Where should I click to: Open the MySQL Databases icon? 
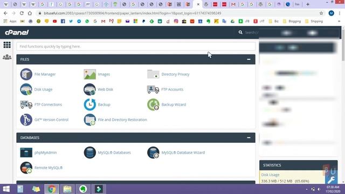click(90, 153)
